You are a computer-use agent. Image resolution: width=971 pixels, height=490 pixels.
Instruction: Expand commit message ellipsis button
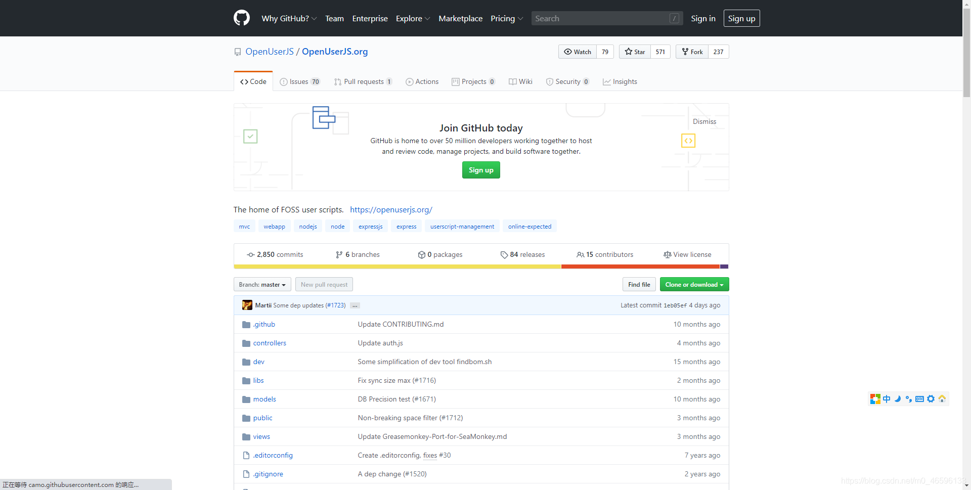355,305
